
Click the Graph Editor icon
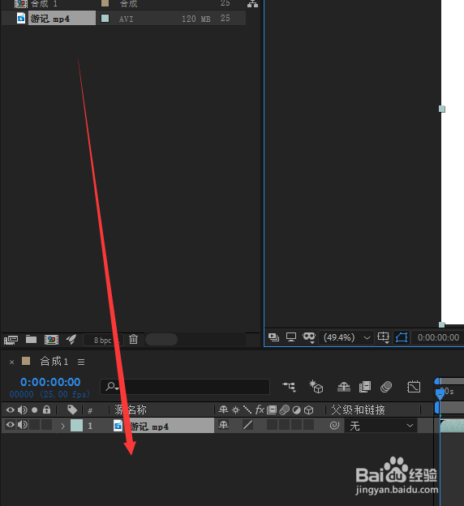click(414, 387)
